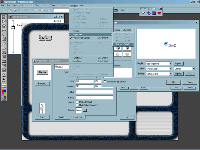Pick the orange color swatch
Image resolution: width=200 pixels, height=150 pixels.
click(x=5, y=95)
